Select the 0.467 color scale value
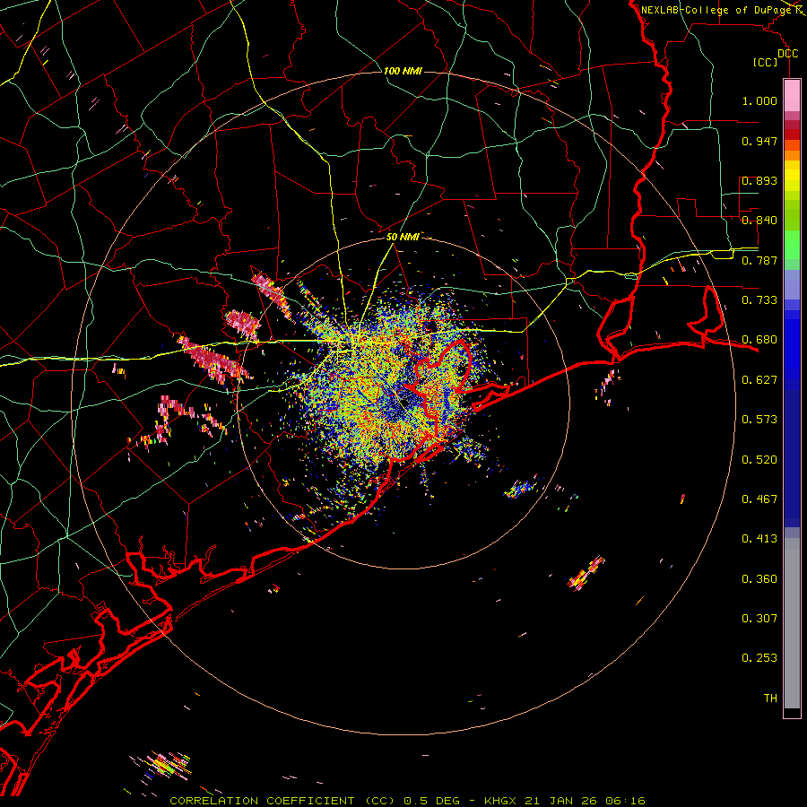Viewport: 807px width, 807px height. pos(759,499)
